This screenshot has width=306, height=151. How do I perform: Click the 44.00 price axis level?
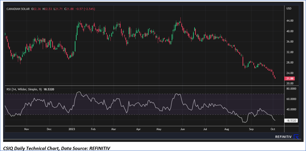290,21
